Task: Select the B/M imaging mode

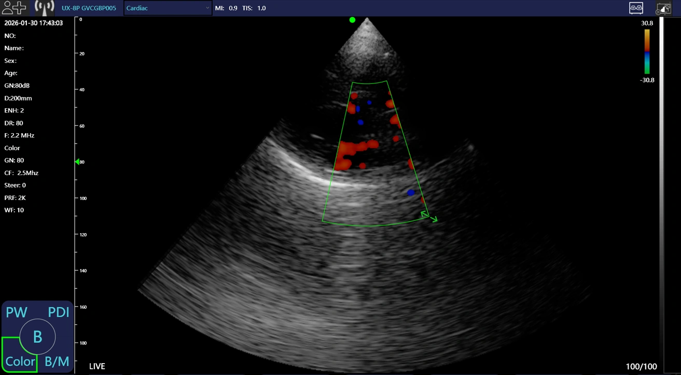Action: pyautogui.click(x=57, y=361)
